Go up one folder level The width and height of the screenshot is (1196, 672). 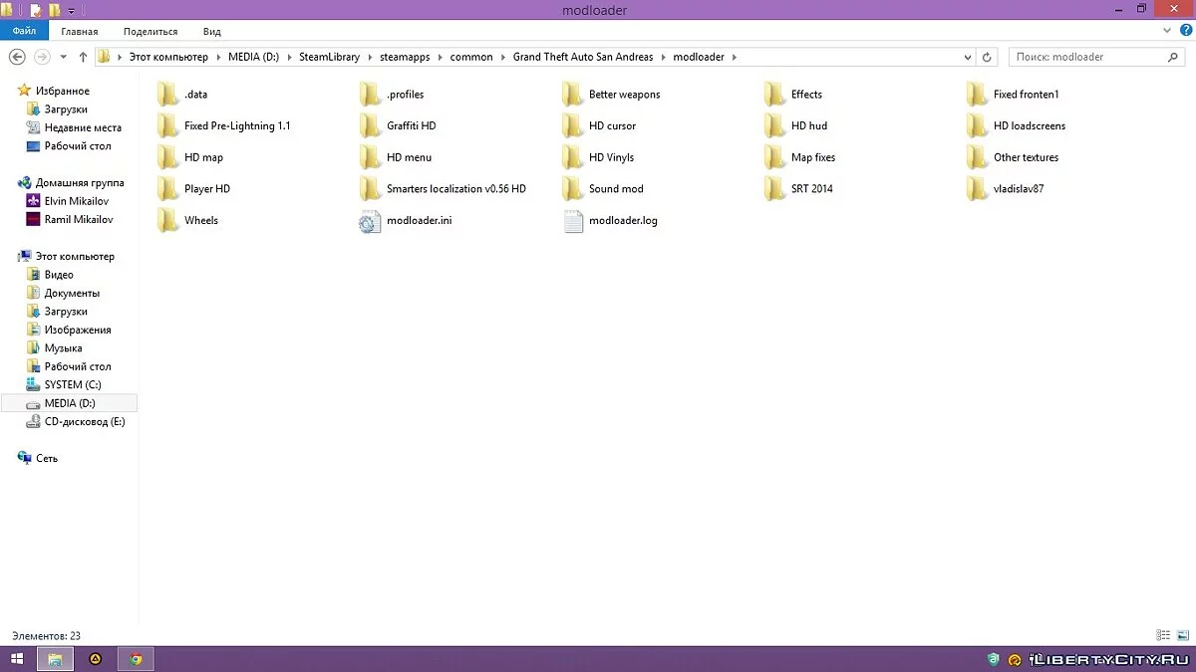pyautogui.click(x=83, y=57)
